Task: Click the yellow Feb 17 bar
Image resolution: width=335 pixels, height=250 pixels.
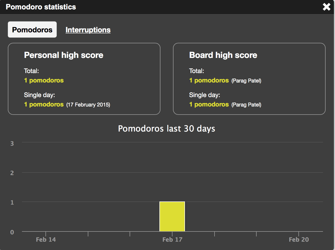Action: (x=172, y=216)
